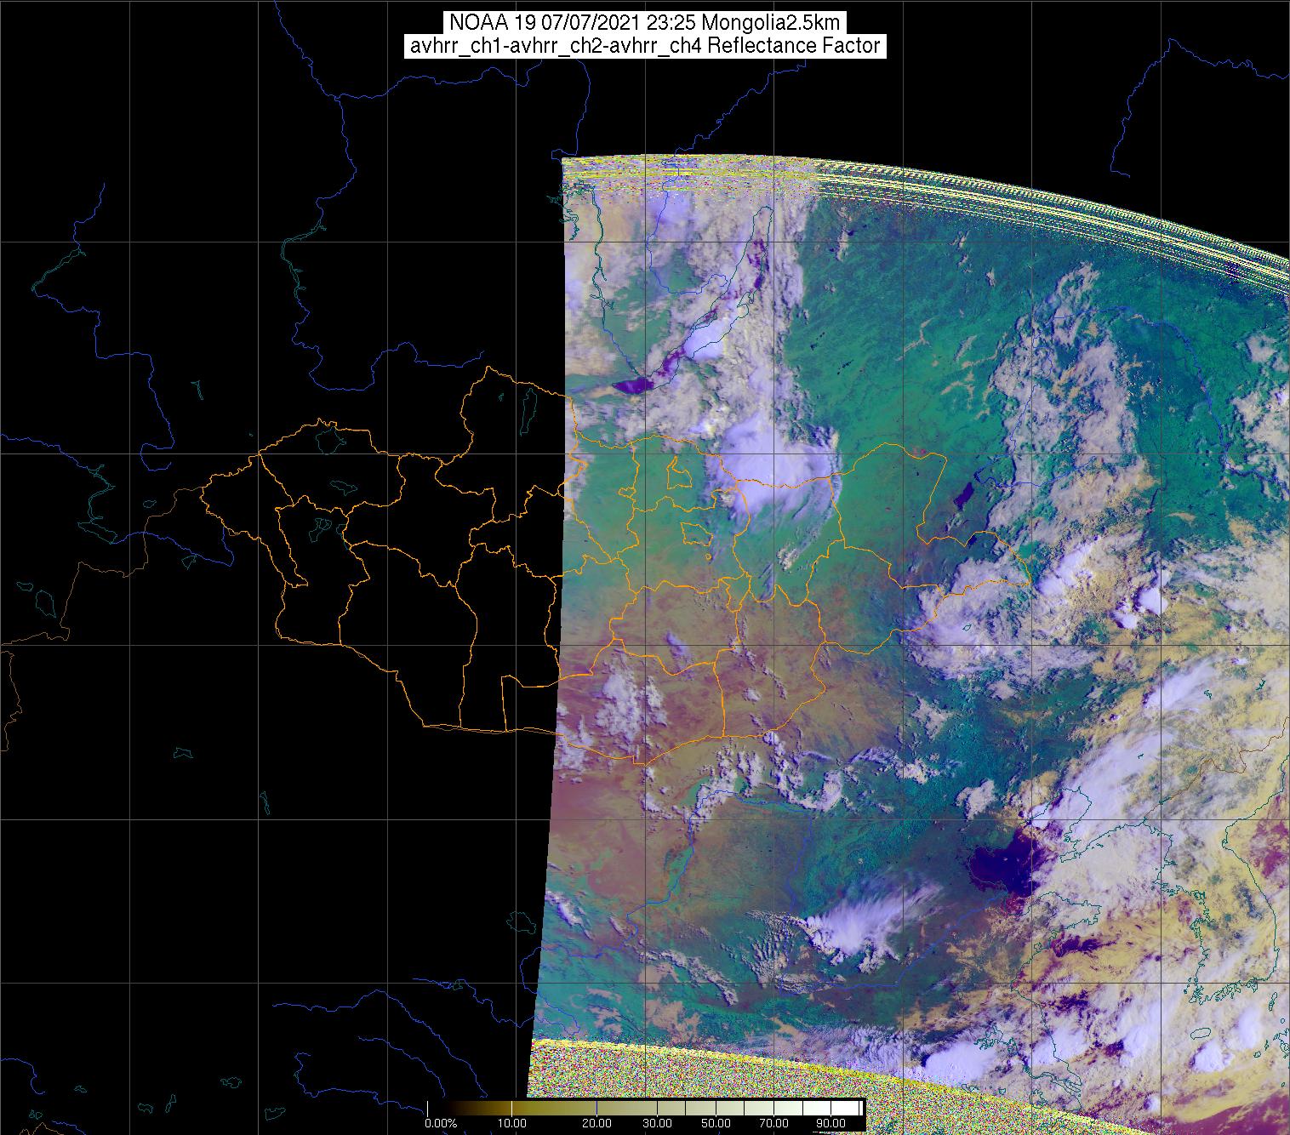Click the '20.00' label on the color scale

pos(597,1124)
